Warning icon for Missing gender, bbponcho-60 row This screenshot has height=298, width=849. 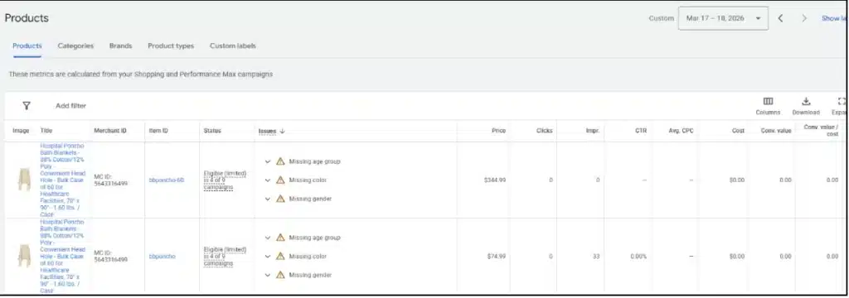tap(280, 199)
